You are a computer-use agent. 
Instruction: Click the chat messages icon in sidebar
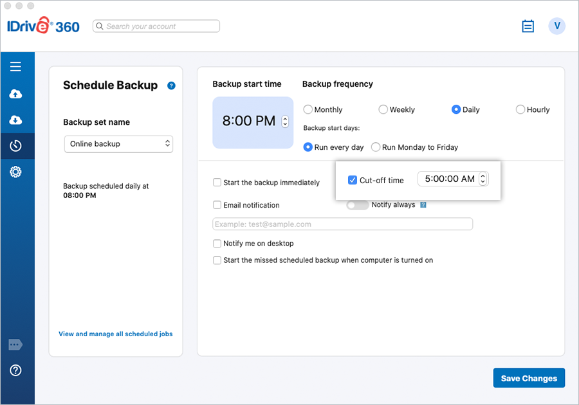(15, 345)
